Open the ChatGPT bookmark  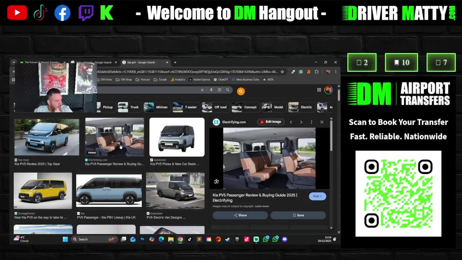coord(221,79)
